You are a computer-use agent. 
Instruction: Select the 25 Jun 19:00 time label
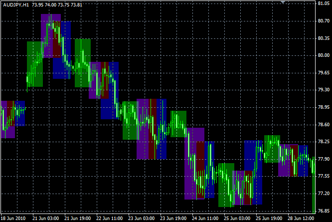(269, 219)
